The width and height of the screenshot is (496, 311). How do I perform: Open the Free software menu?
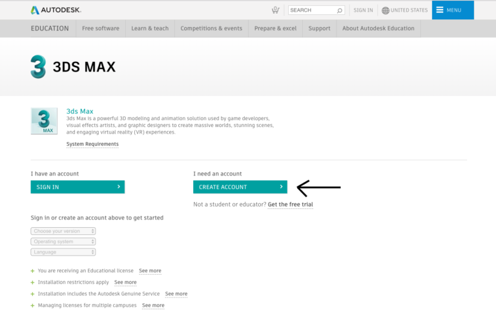101,28
